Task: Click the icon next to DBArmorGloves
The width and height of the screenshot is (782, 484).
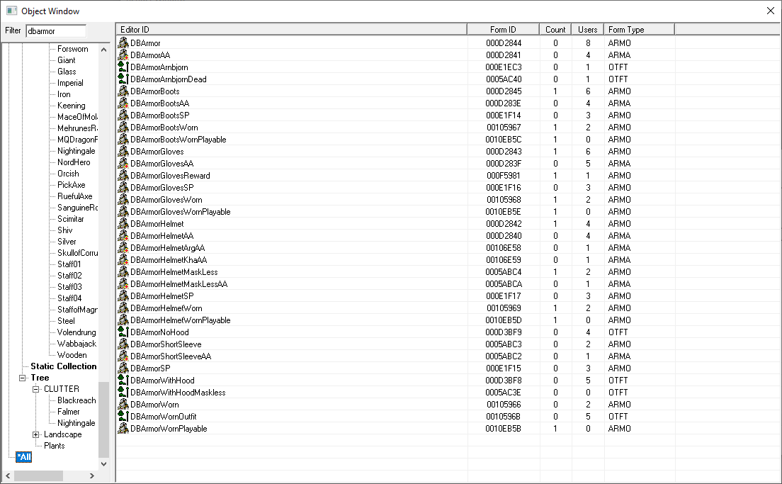Action: coord(123,151)
